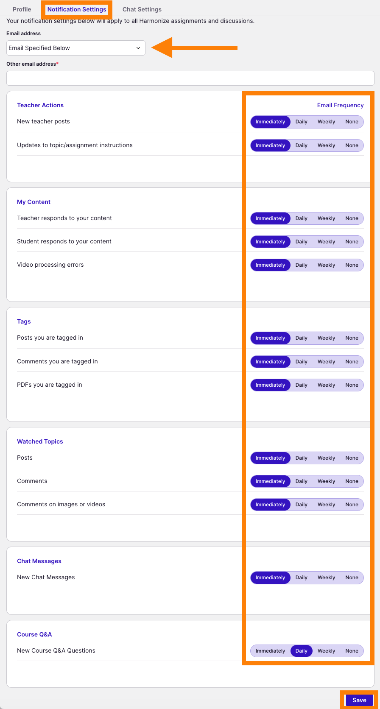380x709 pixels.
Task: Set Student responds to your content to None
Action: [x=352, y=242]
